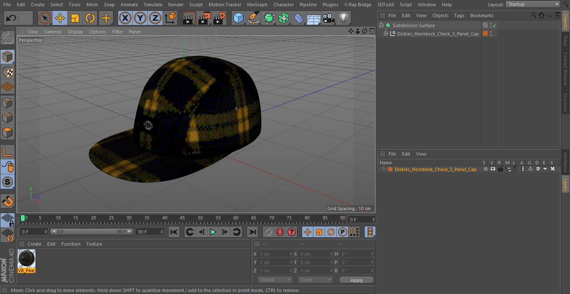Open the V-Ray Bridge menu
This screenshot has height=294, width=570.
pyautogui.click(x=358, y=5)
